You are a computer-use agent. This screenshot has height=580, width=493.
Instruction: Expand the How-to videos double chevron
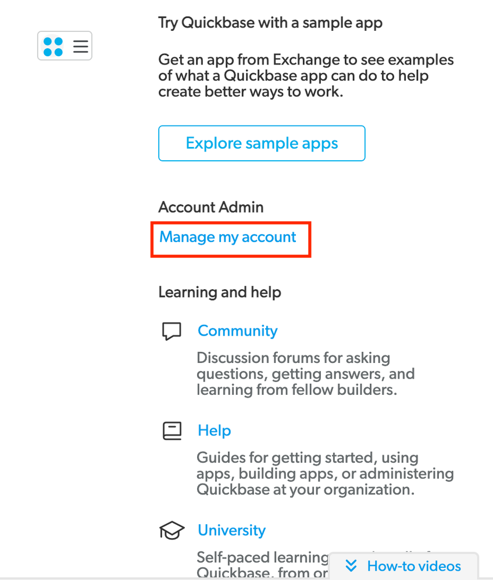[x=351, y=566]
